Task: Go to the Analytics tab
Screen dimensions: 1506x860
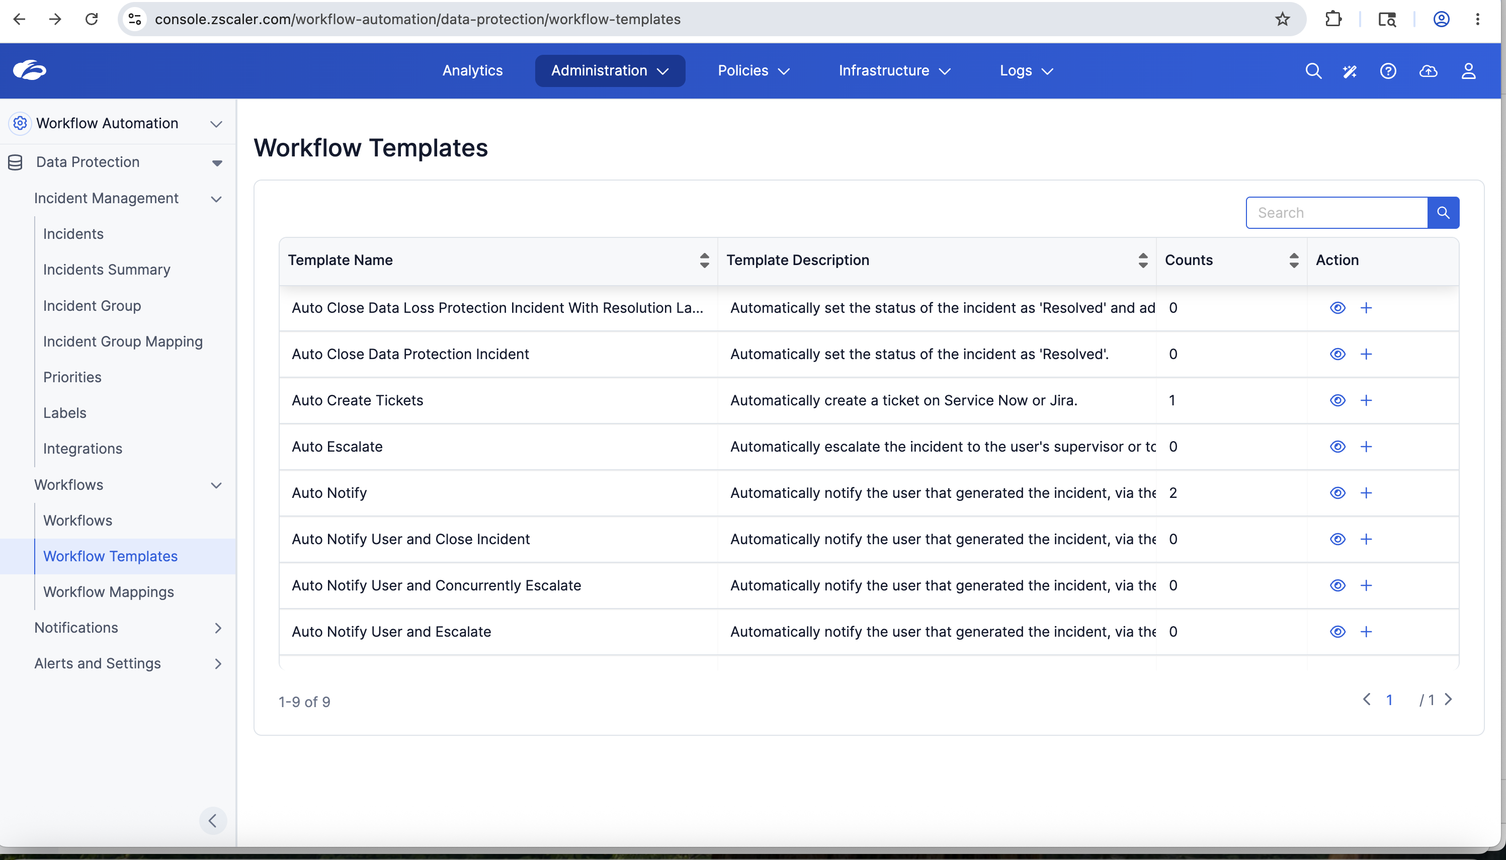Action: pyautogui.click(x=472, y=71)
